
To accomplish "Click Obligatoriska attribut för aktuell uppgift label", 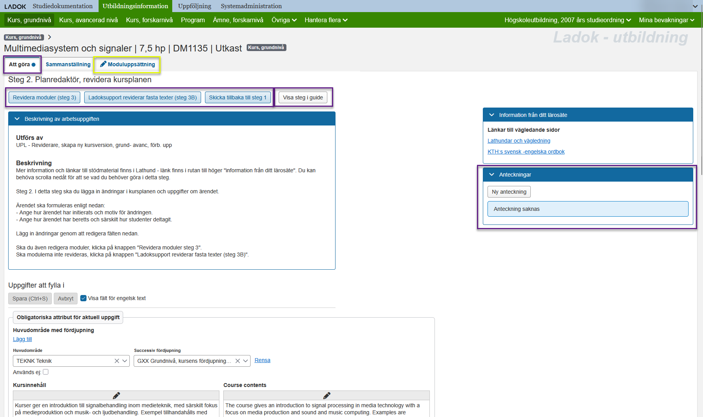I will (x=68, y=317).
